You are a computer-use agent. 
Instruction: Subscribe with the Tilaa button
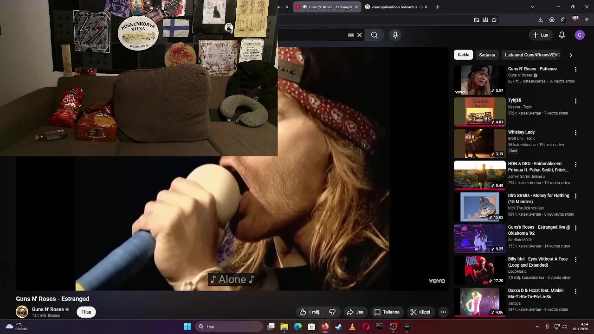(86, 312)
